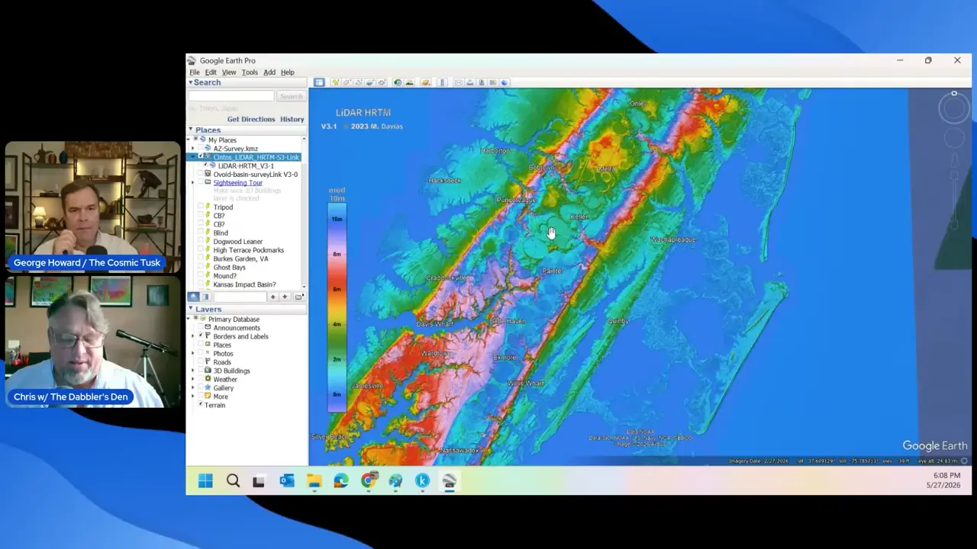Expand the AZ-Survey.kmz tree node
Viewport: 977px width, 549px height.
[x=193, y=149]
